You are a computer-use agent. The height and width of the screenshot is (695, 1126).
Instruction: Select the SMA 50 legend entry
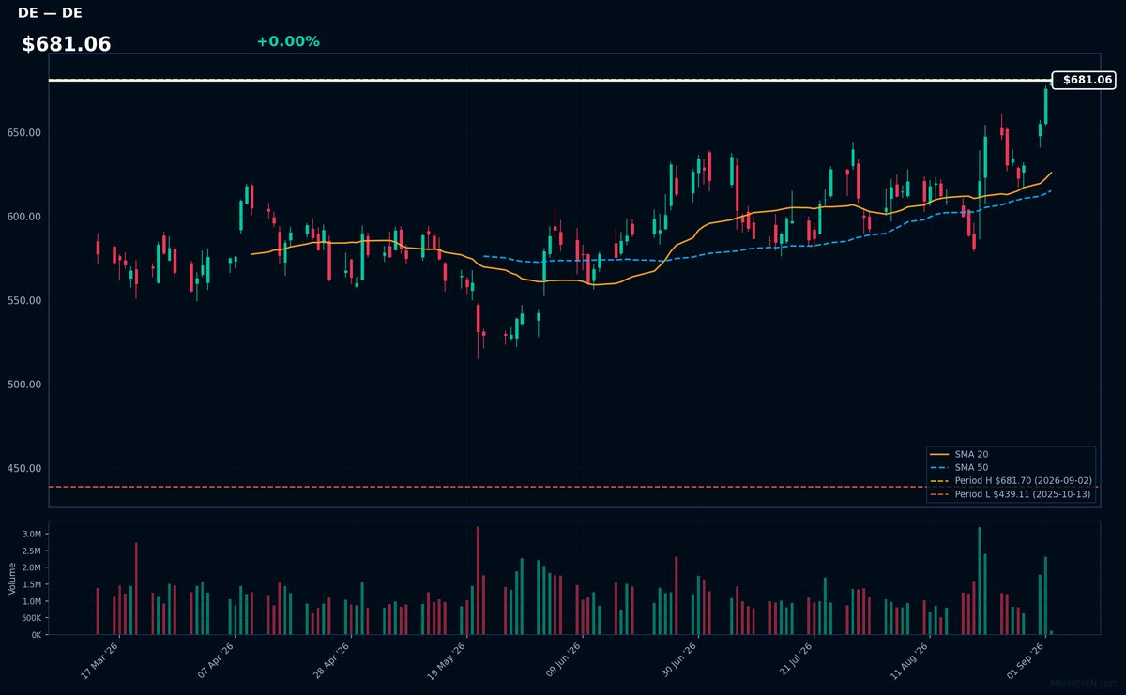click(957, 467)
